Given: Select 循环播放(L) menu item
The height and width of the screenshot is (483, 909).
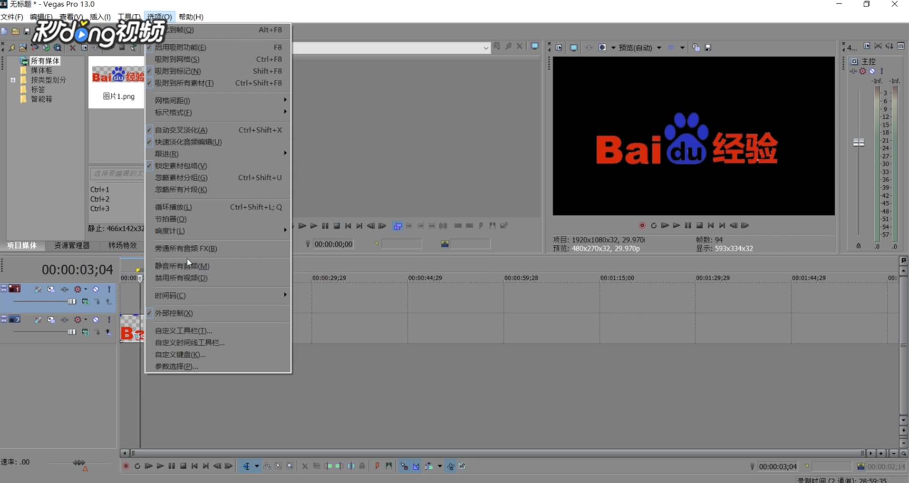Looking at the screenshot, I should 218,207.
